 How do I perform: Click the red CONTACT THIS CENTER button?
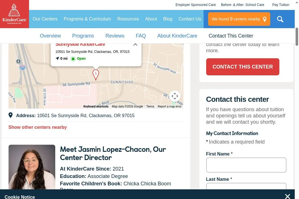[243, 67]
